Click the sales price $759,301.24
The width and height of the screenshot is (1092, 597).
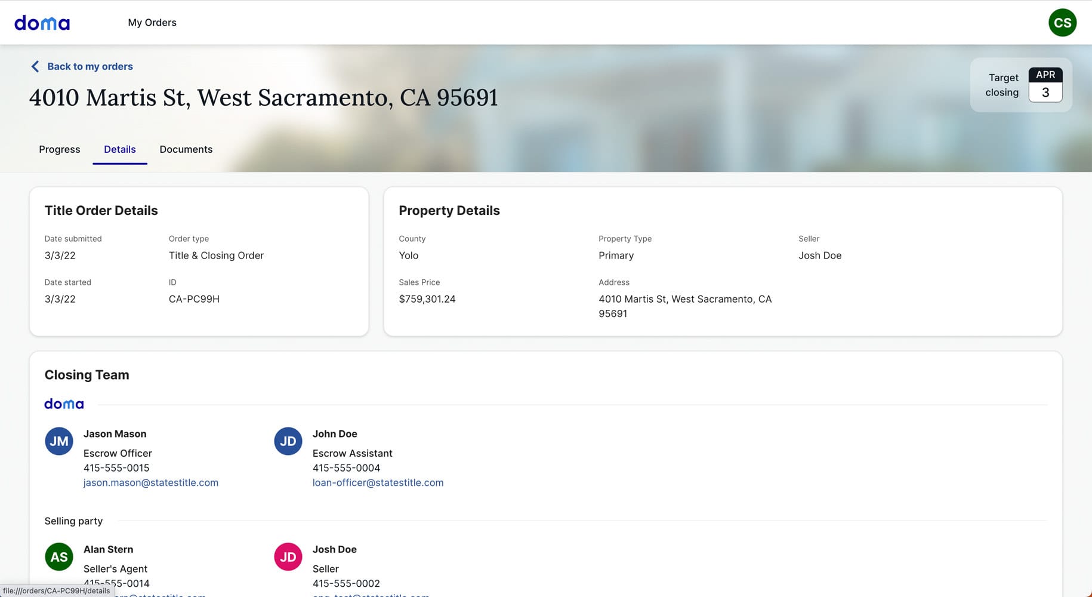pos(427,299)
